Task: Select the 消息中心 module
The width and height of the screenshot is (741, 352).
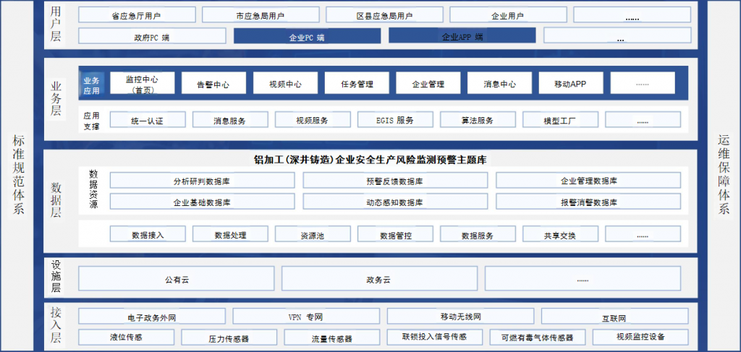Action: pyautogui.click(x=500, y=84)
